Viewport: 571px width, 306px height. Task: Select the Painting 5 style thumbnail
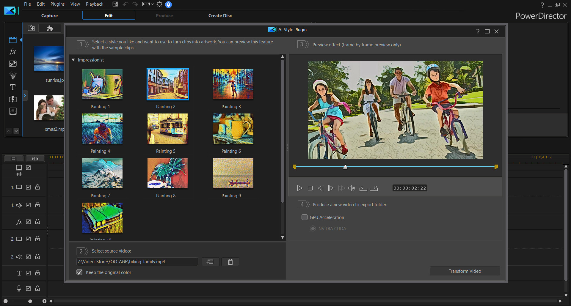167,128
